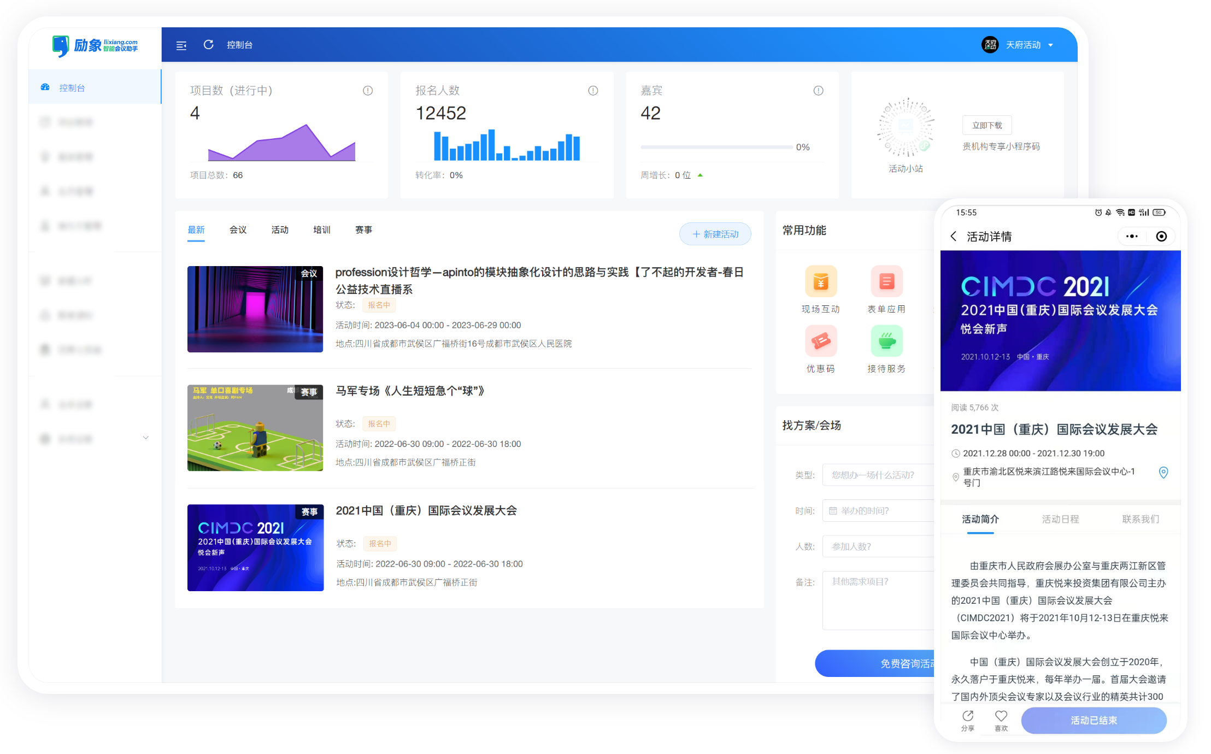Screen dimensions: 1211x754
Task: Click the 立即下载 button
Action: (x=987, y=125)
